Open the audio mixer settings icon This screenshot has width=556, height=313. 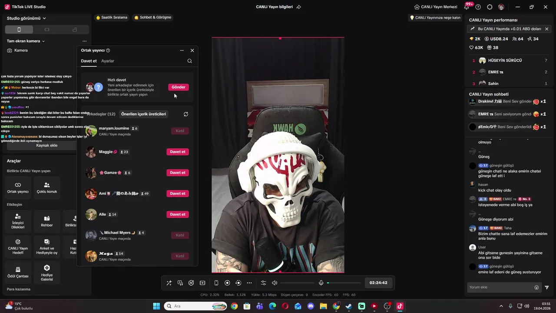(x=263, y=283)
